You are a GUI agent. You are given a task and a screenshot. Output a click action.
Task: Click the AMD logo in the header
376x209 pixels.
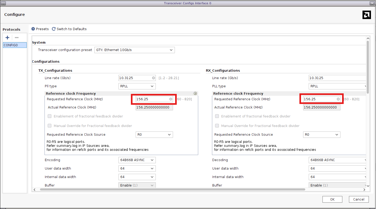pos(366,15)
